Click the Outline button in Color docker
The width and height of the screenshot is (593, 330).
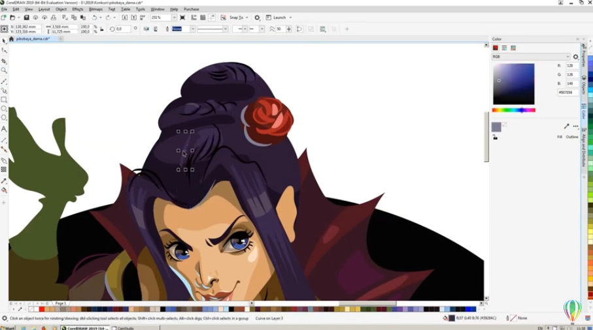click(x=572, y=137)
